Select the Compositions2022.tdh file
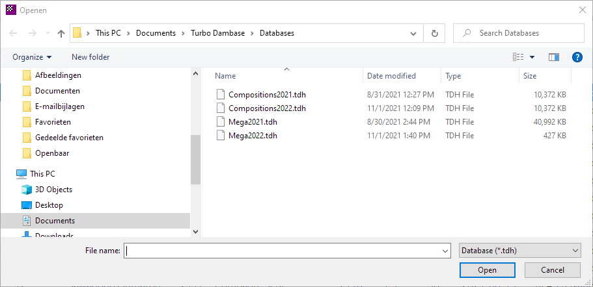The height and width of the screenshot is (287, 593). click(x=267, y=108)
